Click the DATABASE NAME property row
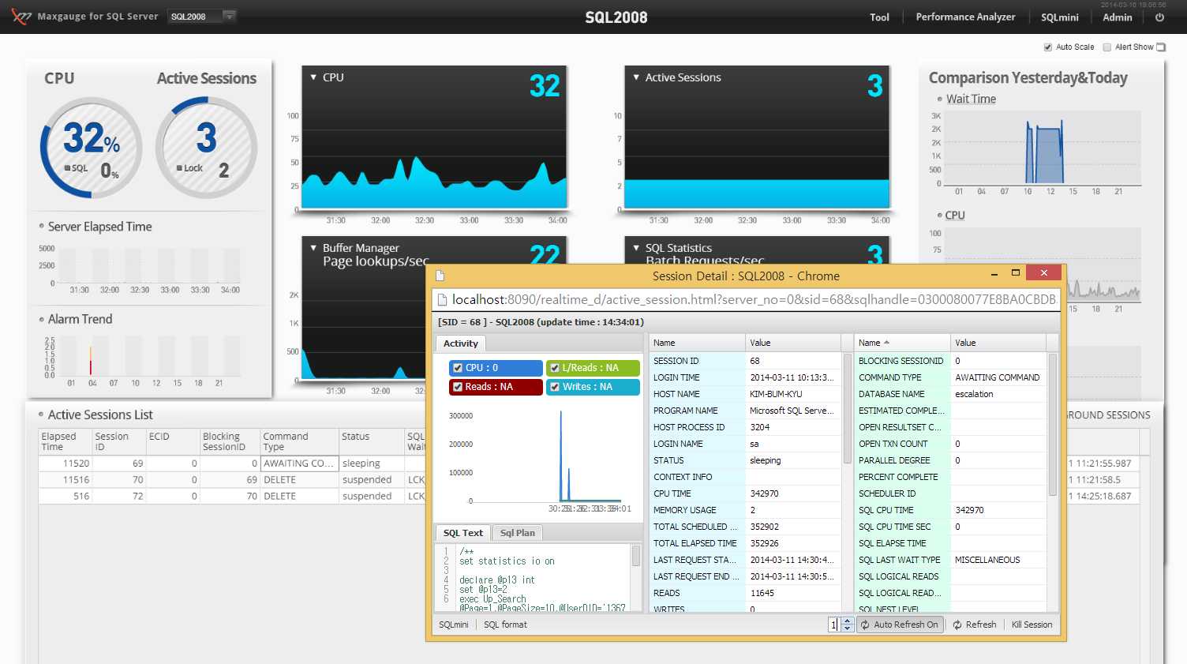1187x664 pixels. point(950,394)
